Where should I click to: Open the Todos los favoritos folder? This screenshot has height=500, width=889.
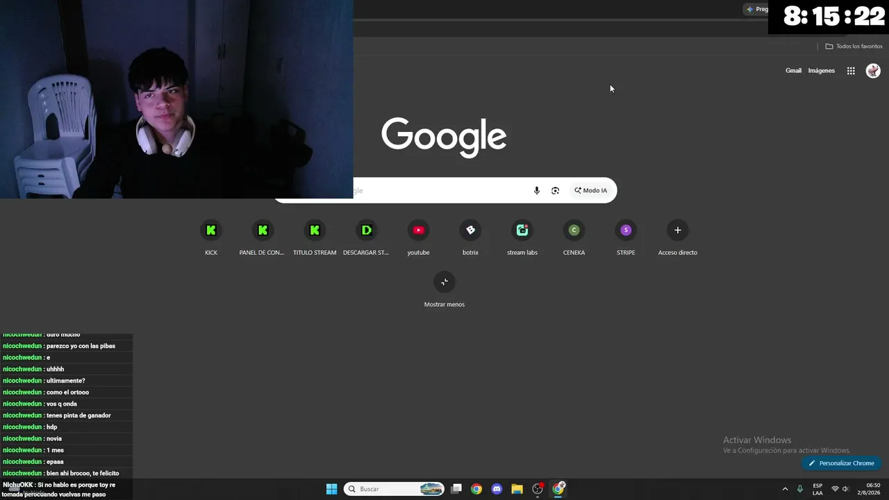pos(854,47)
